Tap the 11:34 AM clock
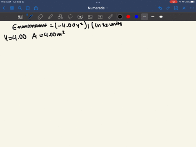The width and height of the screenshot is (196, 147). pos(6,2)
